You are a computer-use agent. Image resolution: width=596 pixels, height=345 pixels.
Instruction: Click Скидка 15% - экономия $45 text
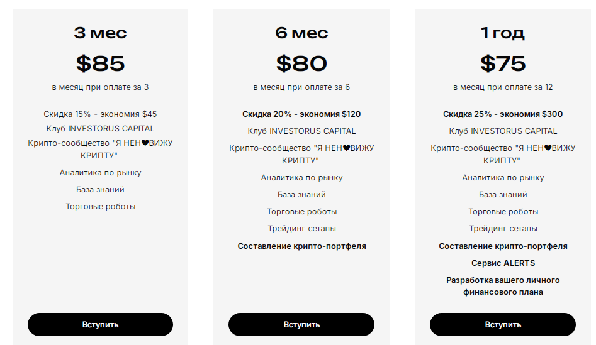tap(100, 114)
